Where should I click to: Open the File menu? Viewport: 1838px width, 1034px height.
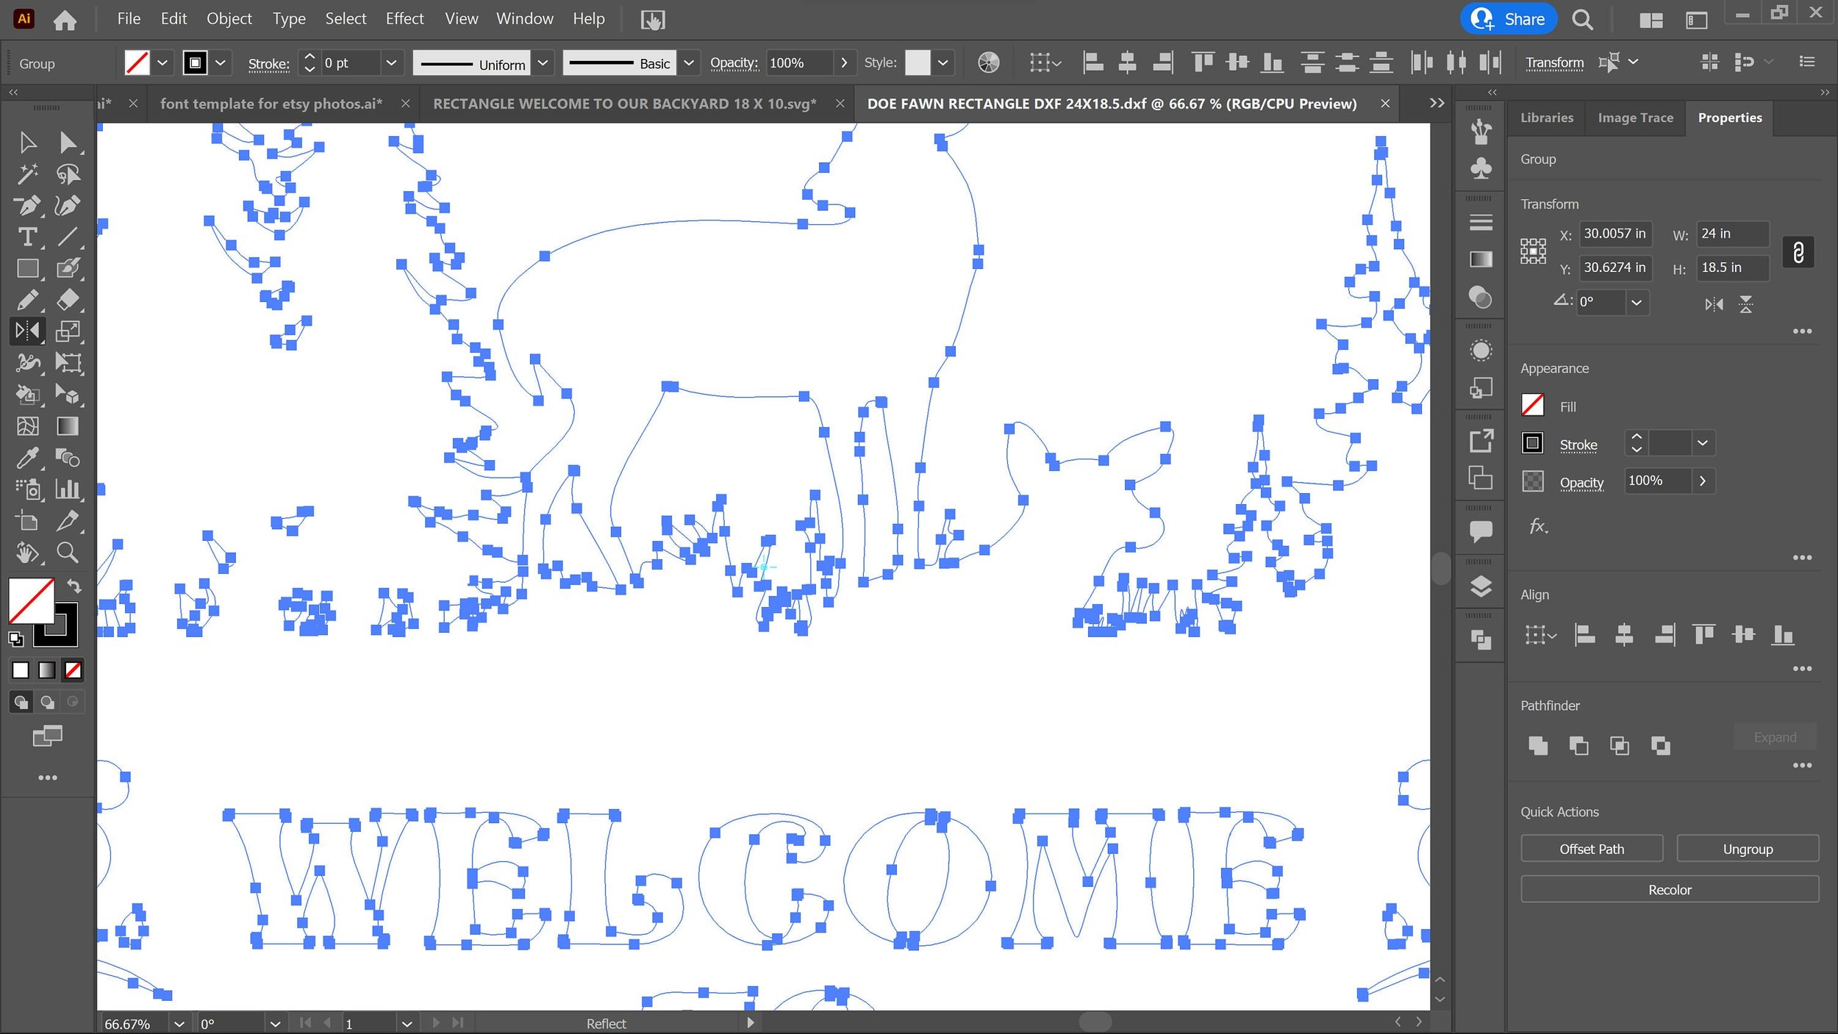click(x=129, y=18)
